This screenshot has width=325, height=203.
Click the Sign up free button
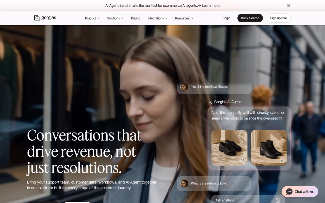point(279,18)
